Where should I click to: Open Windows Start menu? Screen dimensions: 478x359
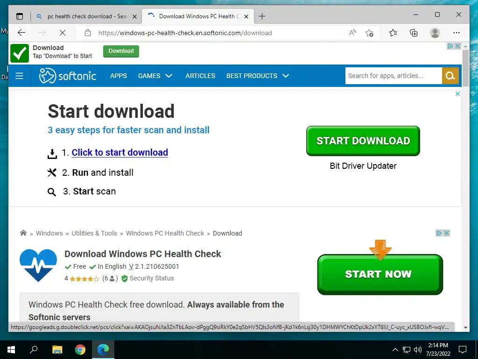pos(11,350)
